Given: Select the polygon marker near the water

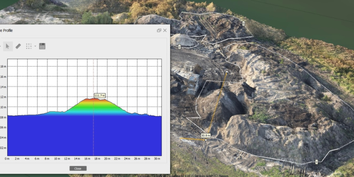Looking at the screenshot, I should (x=243, y=24).
